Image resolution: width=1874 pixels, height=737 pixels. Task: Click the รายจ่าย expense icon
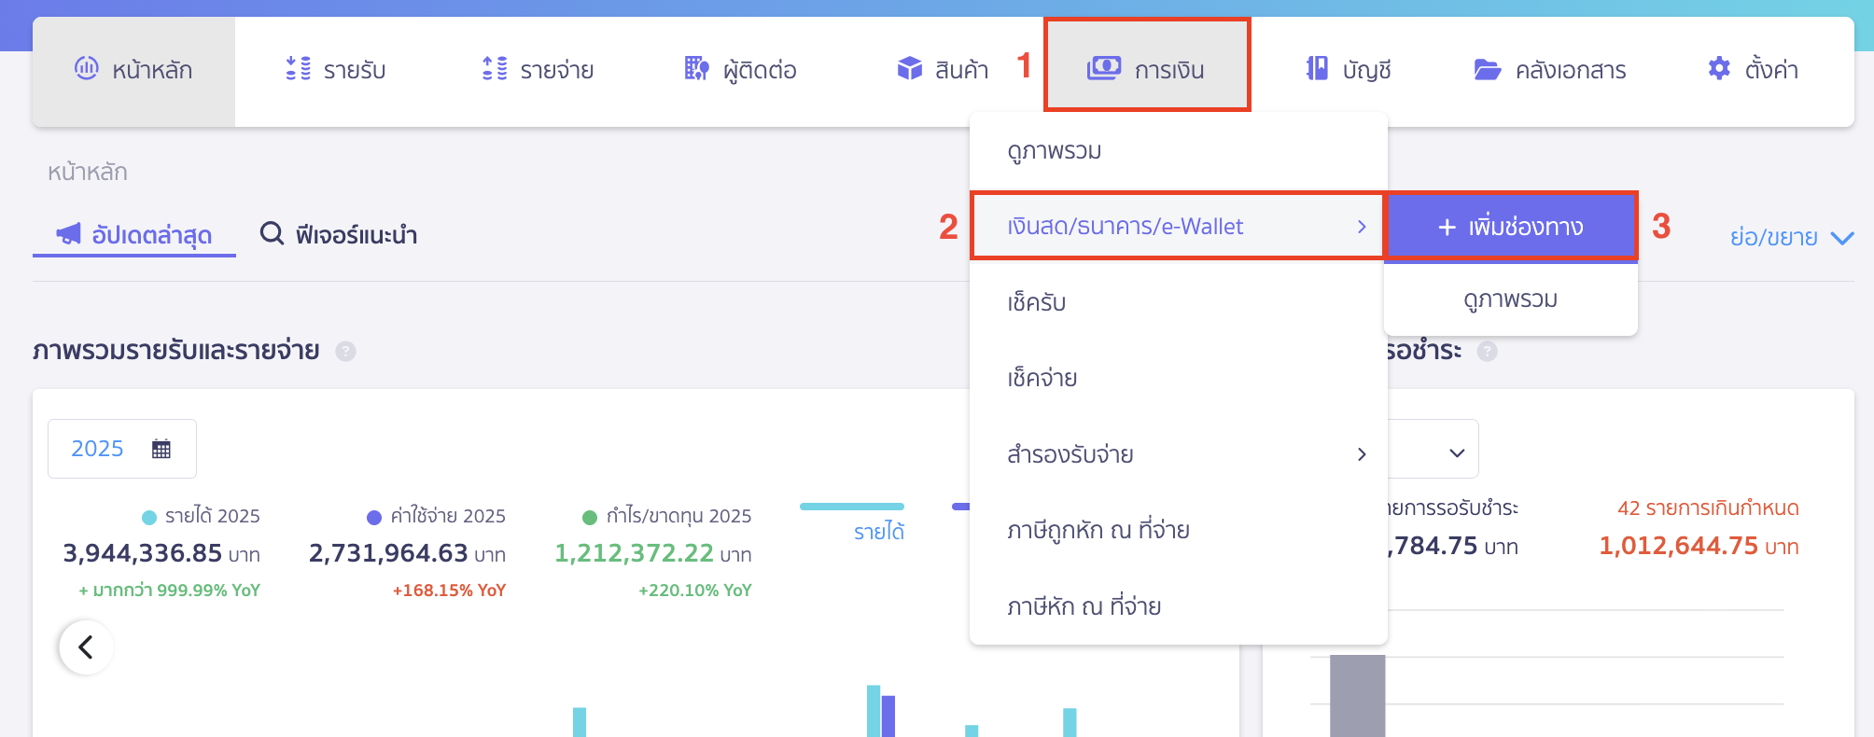tap(495, 68)
